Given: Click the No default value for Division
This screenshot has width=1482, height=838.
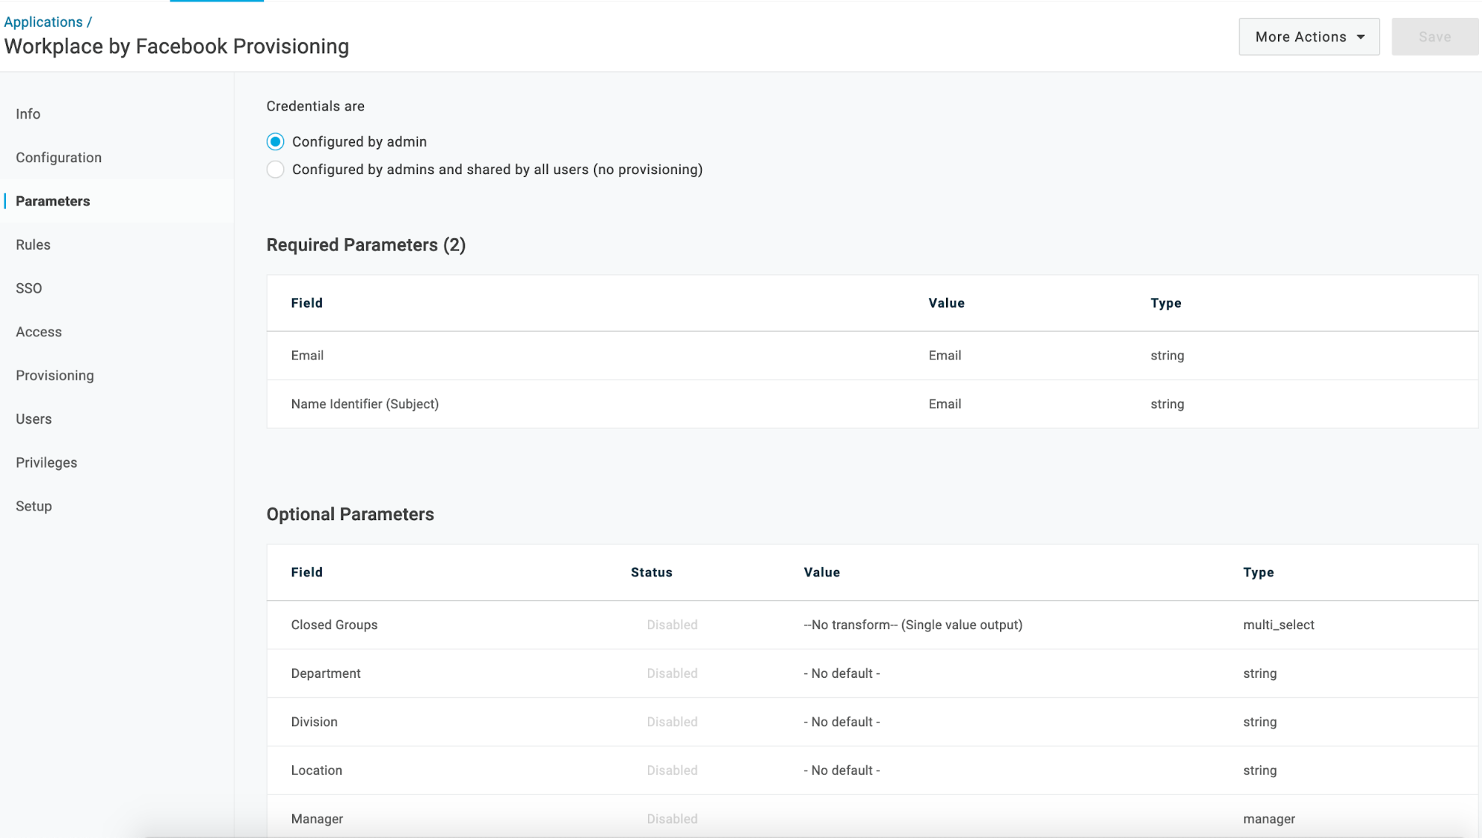Looking at the screenshot, I should point(842,722).
